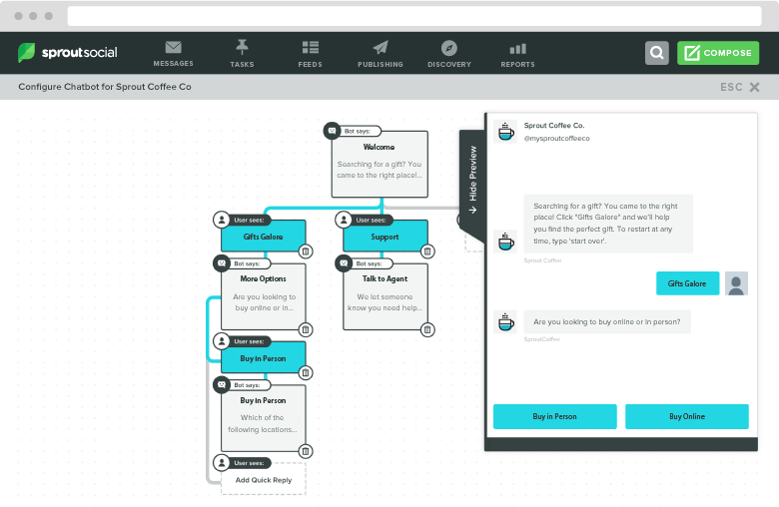Click Add Quick Reply placeholder
This screenshot has height=507, width=779.
tap(264, 480)
